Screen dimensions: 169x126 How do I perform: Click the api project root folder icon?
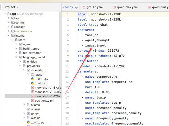(9, 14)
